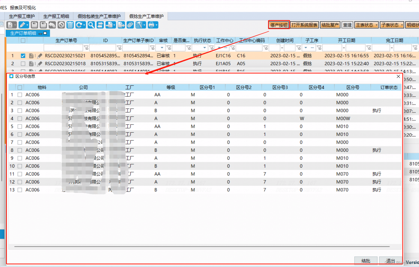Check row 3 checkbox in 区分号信息 dialog
419x267 pixels.
(20, 111)
